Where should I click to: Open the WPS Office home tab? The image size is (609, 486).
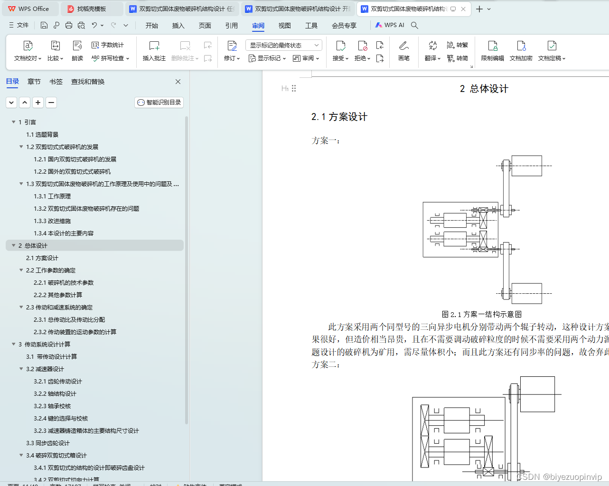point(29,9)
